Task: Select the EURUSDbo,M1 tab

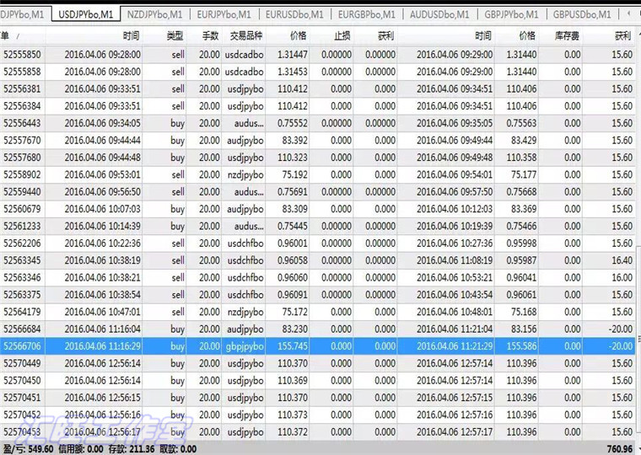Action: pos(294,14)
